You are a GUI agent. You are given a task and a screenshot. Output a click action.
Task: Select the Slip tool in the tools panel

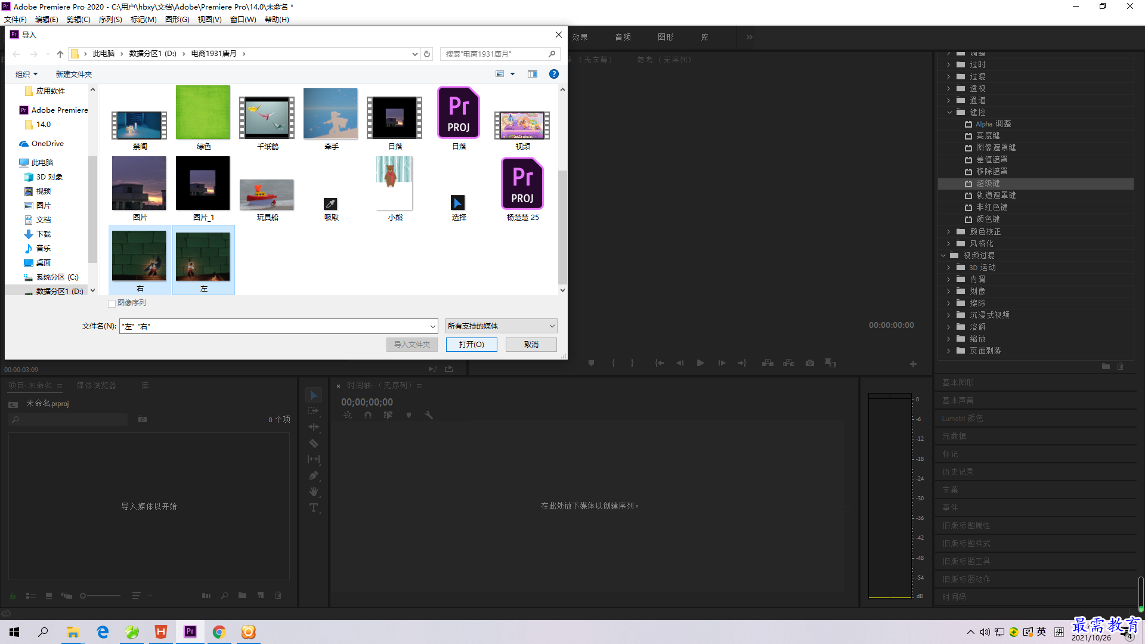pyautogui.click(x=314, y=459)
